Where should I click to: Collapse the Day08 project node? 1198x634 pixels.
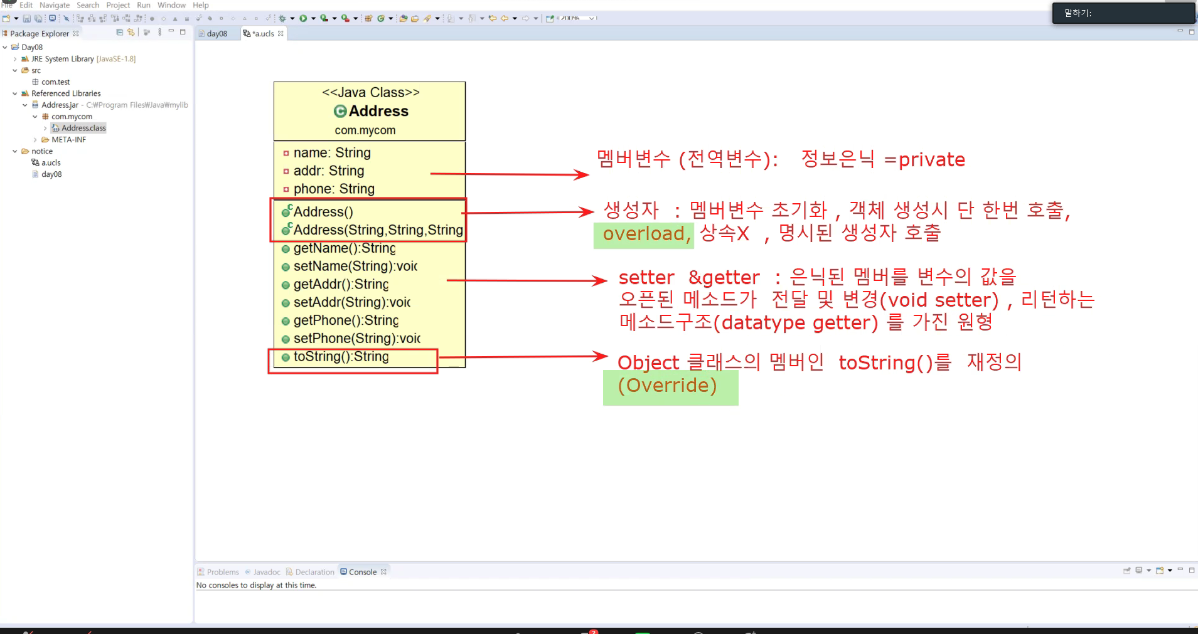click(5, 47)
